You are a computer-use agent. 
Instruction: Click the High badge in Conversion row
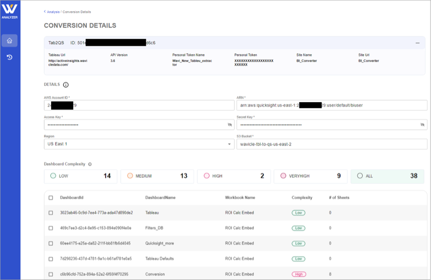click(299, 274)
